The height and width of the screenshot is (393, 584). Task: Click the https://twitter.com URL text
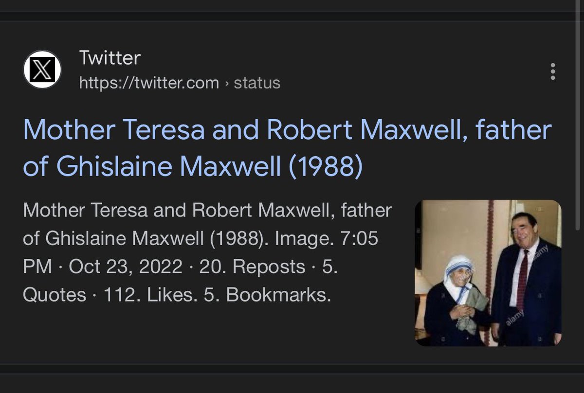coord(149,83)
